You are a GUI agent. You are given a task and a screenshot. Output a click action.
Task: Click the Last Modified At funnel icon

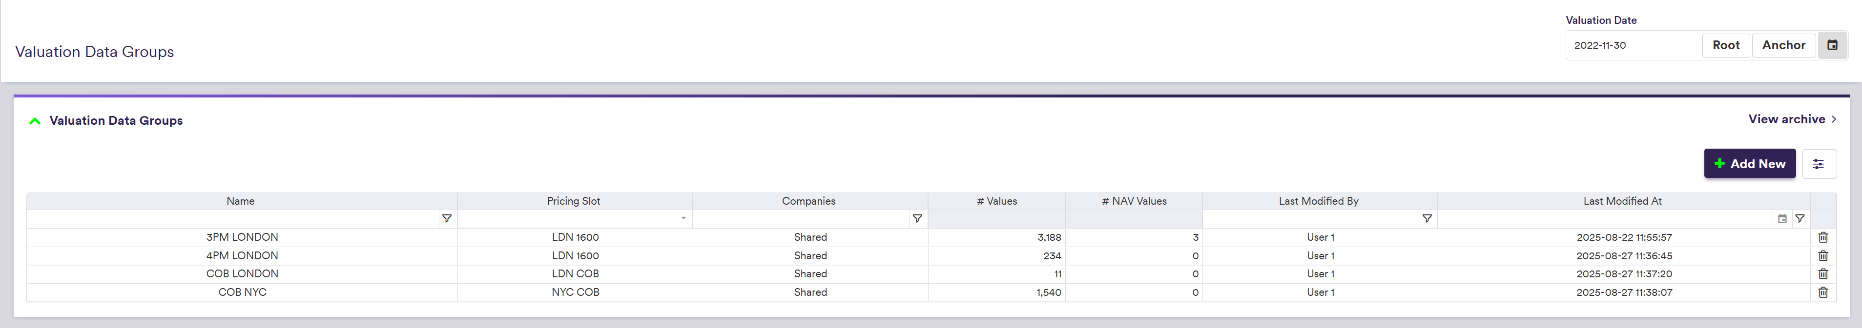click(x=1799, y=218)
